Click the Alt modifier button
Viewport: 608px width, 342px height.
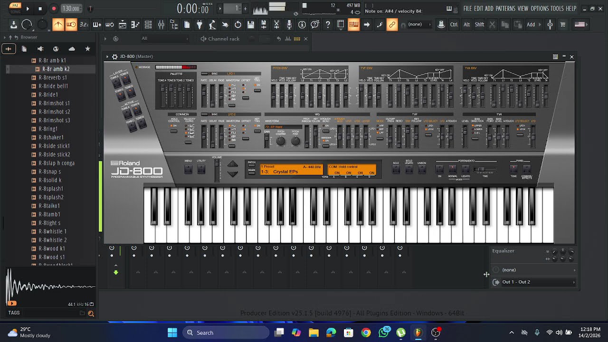467,25
